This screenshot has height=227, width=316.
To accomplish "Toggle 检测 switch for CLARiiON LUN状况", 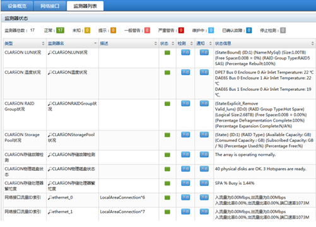I will click(185, 52).
